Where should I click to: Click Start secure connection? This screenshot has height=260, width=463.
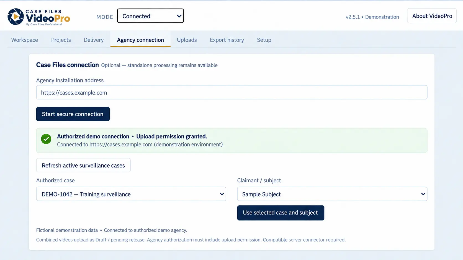pos(73,114)
